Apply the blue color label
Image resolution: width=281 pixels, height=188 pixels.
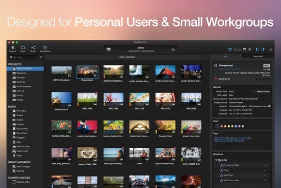pyautogui.click(x=236, y=126)
